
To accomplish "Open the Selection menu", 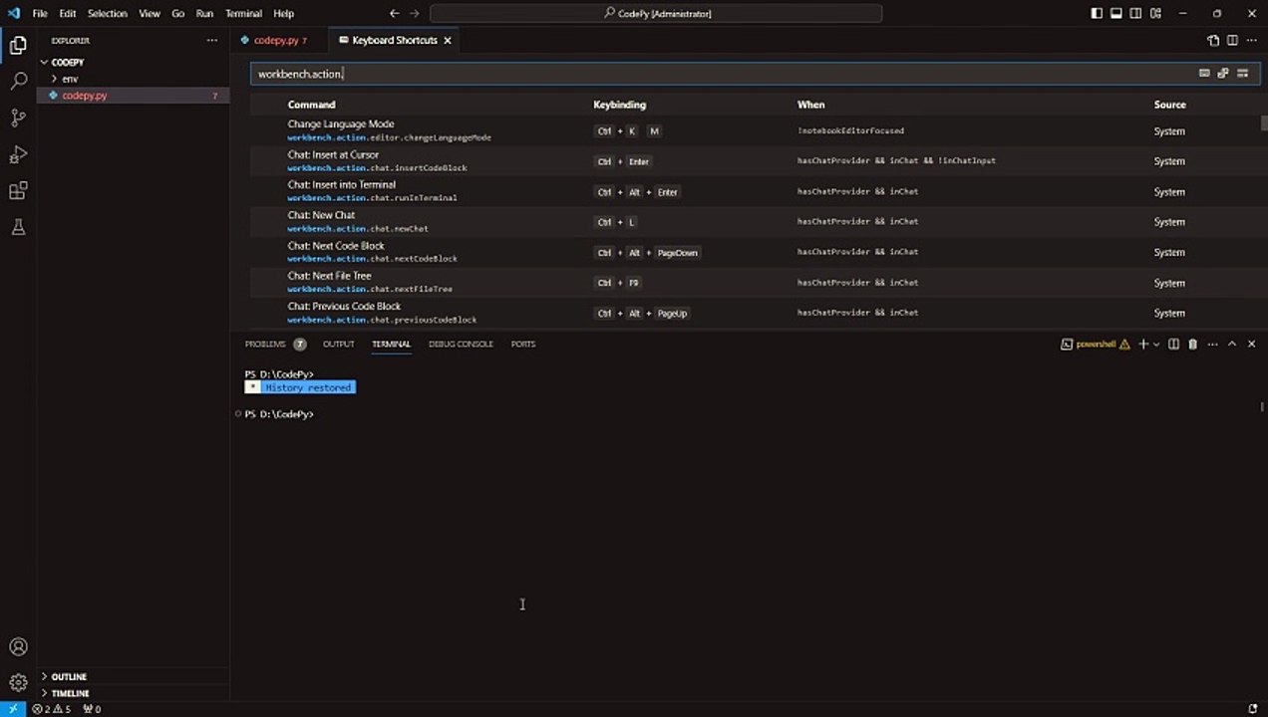I will pyautogui.click(x=107, y=14).
